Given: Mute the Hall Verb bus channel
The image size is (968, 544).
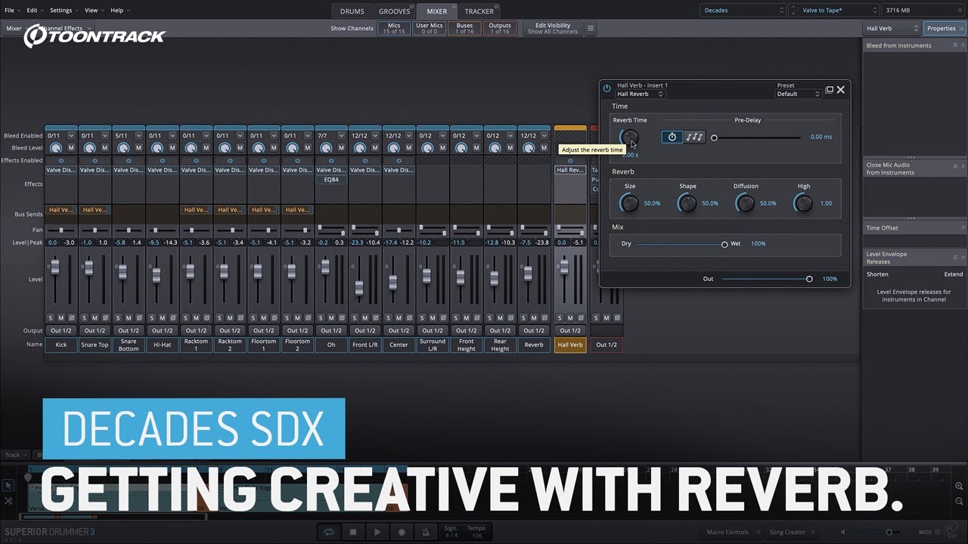Looking at the screenshot, I should pos(570,317).
